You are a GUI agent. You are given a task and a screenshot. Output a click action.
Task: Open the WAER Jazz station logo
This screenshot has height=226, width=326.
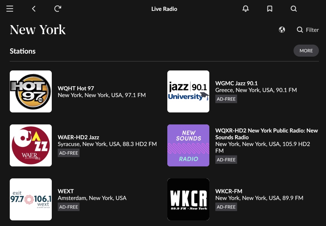tap(31, 145)
